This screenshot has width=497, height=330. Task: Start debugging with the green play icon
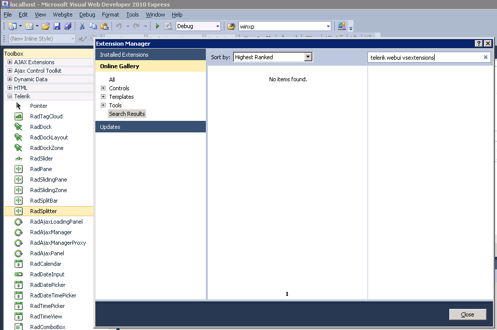[x=158, y=26]
